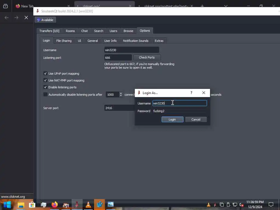The width and height of the screenshot is (280, 210).
Task: Open the UI options sub-tab
Action: [80, 41]
